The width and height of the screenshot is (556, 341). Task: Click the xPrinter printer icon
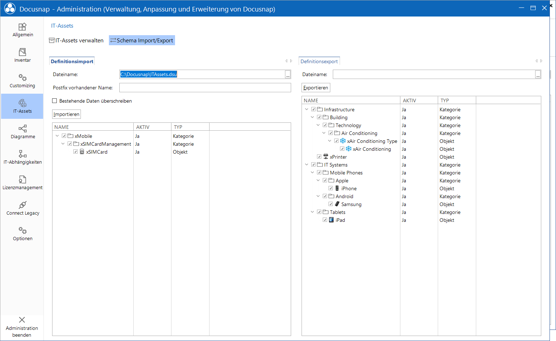(x=326, y=157)
